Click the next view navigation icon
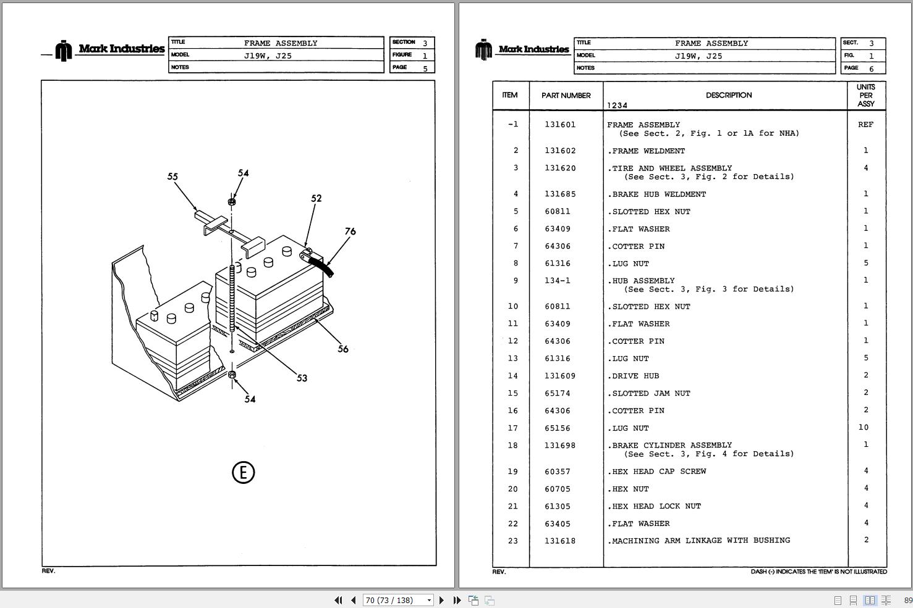The height and width of the screenshot is (608, 913). tap(489, 600)
